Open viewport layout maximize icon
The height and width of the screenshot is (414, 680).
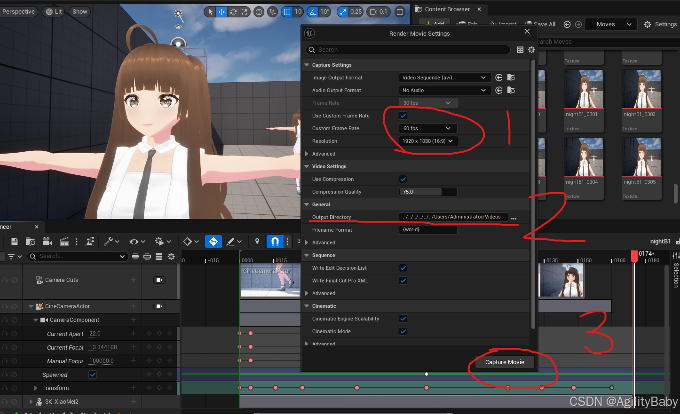pos(400,12)
